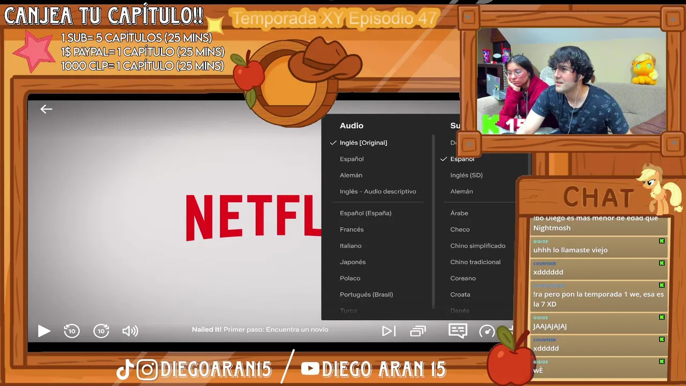
Task: Select Chino simplificado subtitles
Action: [478, 246]
